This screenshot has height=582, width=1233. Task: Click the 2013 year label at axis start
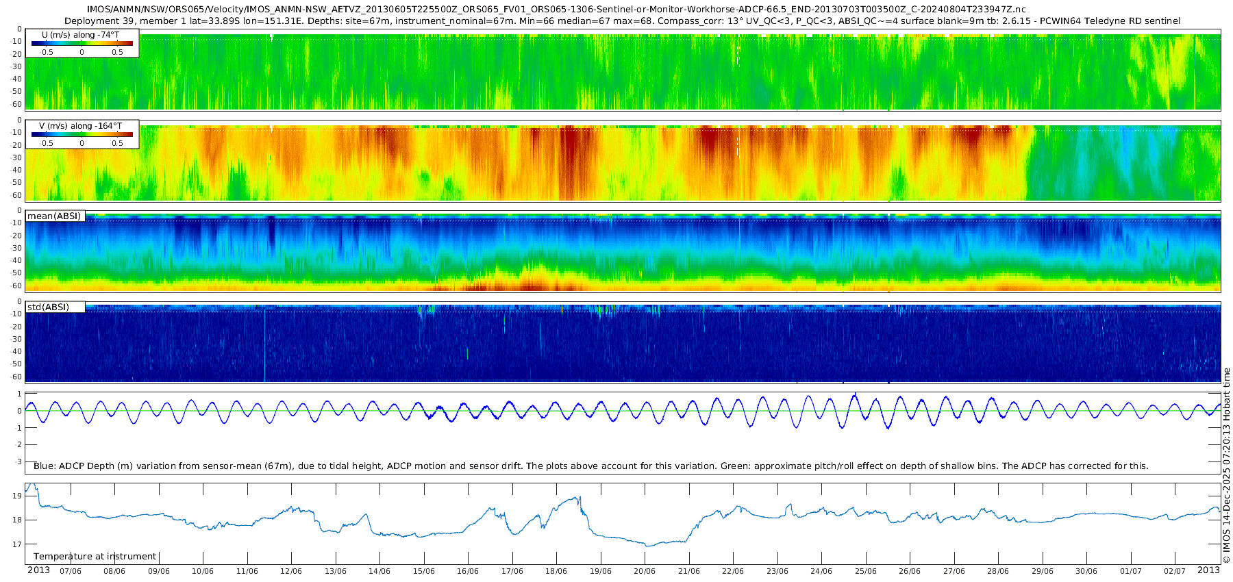point(38,570)
